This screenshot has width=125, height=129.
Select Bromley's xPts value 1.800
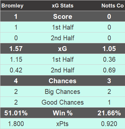pos(16,124)
